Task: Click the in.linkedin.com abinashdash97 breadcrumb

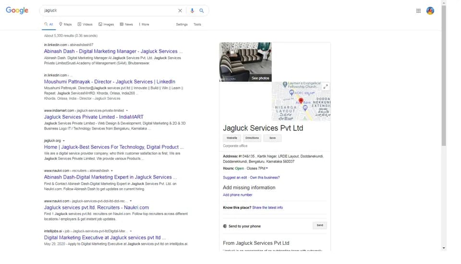Action: coord(69,45)
